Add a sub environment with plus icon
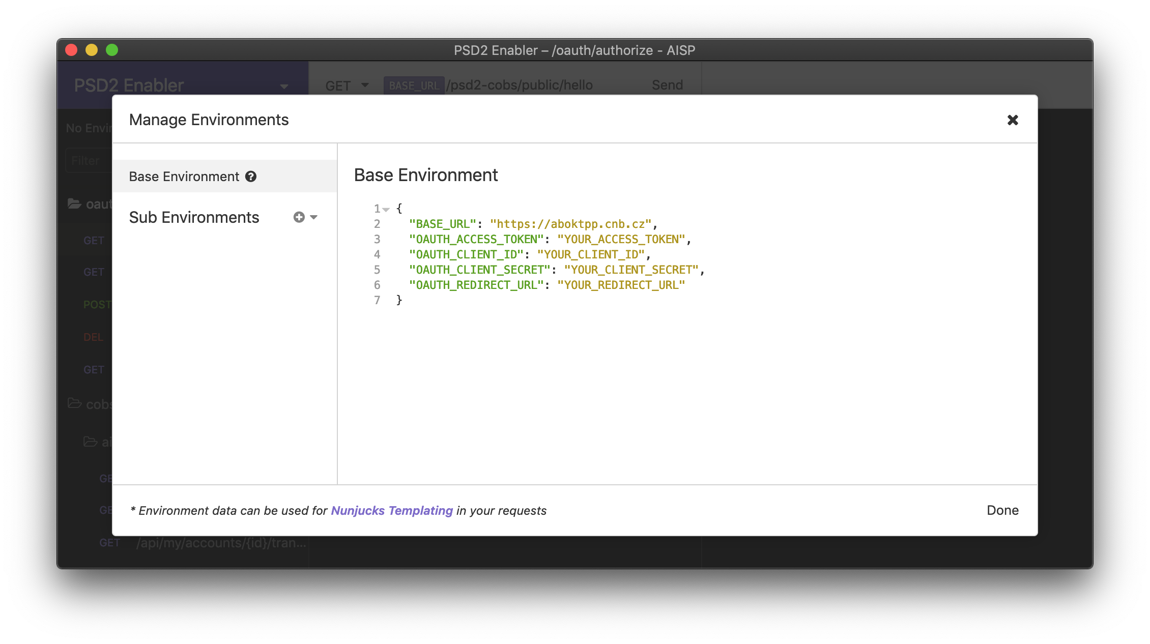This screenshot has height=644, width=1150. point(299,217)
